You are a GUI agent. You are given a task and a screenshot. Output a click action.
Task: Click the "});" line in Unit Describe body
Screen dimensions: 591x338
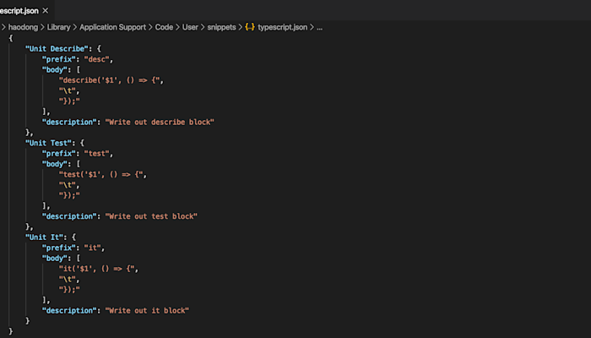(69, 101)
